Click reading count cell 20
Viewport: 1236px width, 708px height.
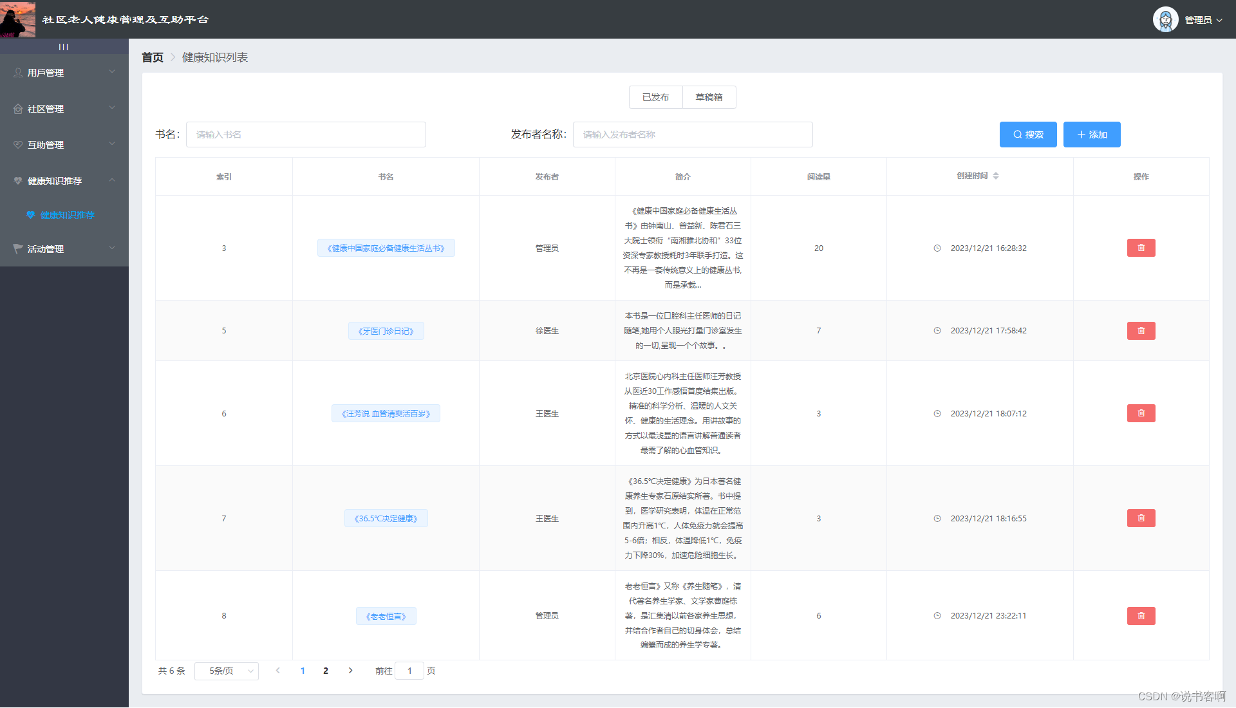point(819,248)
